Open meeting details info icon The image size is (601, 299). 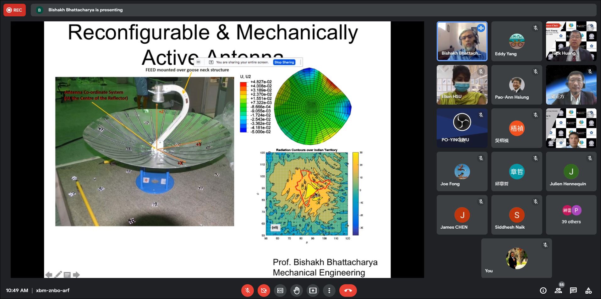point(543,291)
